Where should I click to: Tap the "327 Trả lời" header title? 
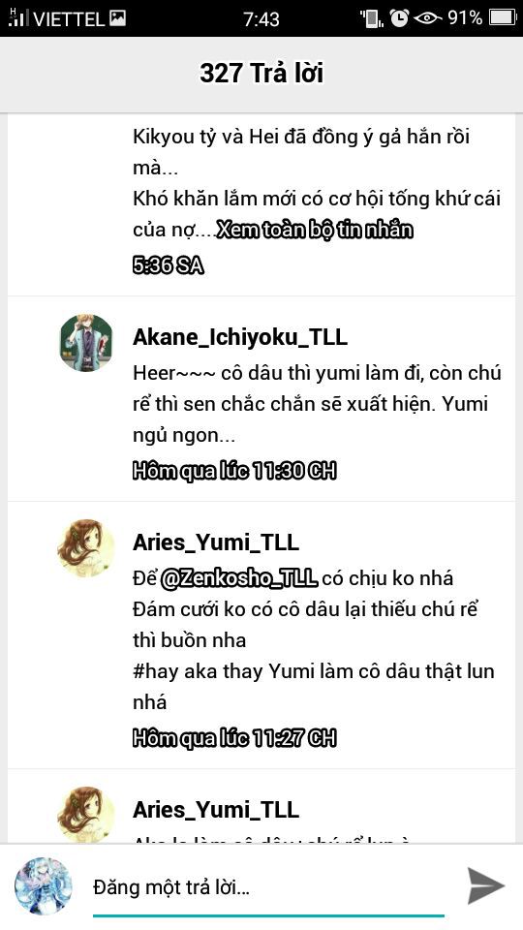[261, 74]
